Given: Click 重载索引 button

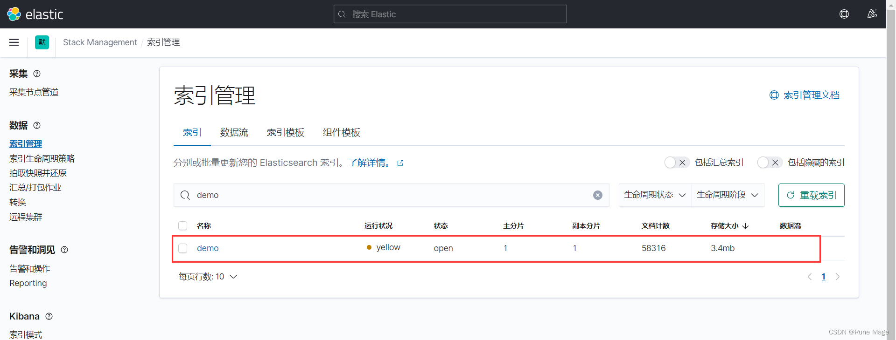Looking at the screenshot, I should point(812,195).
